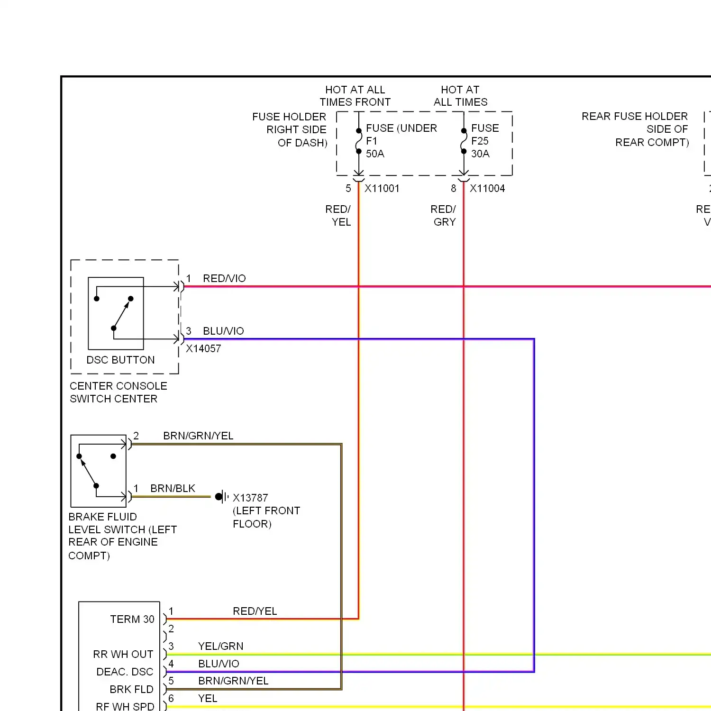
Task: Click the DSC BUTTON label
Action: pos(120,360)
